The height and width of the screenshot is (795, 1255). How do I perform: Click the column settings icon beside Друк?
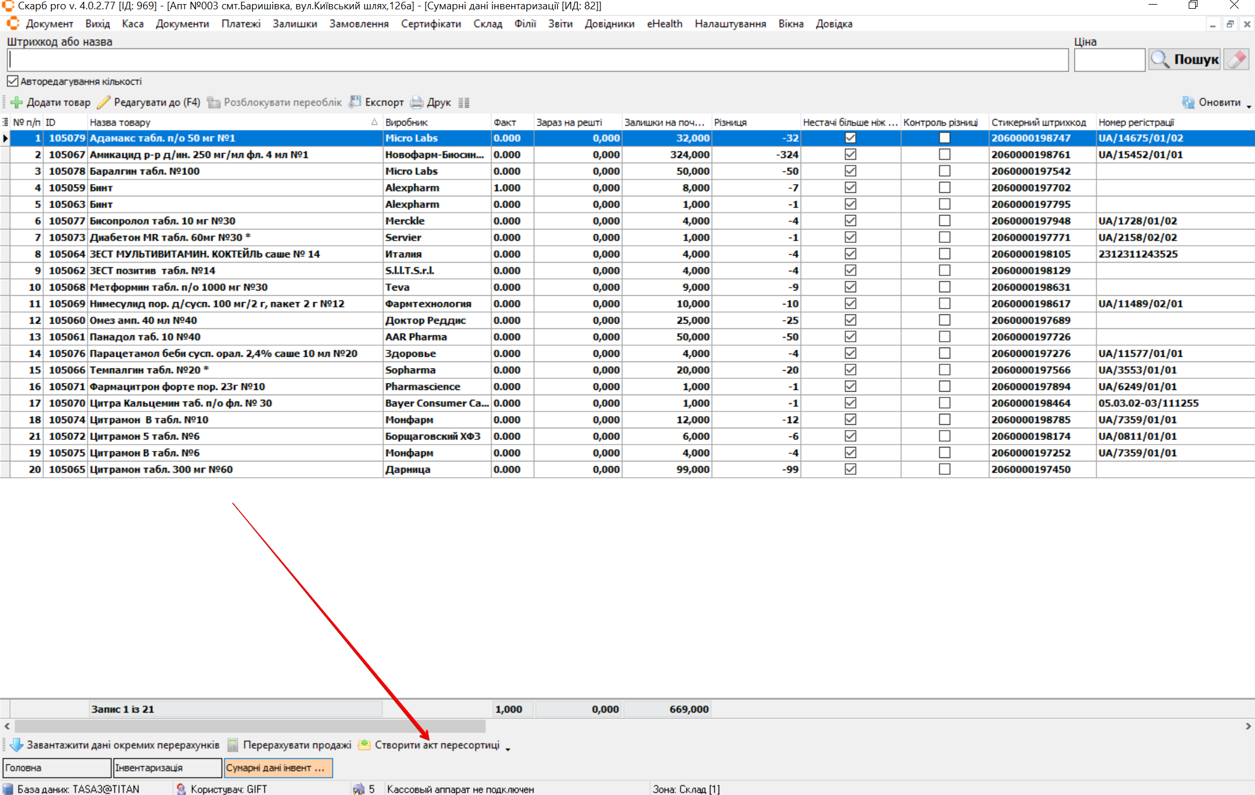point(463,103)
